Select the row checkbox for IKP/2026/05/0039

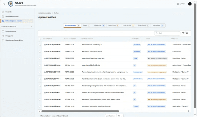pyautogui.click(x=40, y=45)
